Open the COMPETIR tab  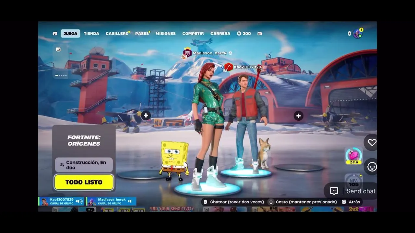tap(193, 34)
